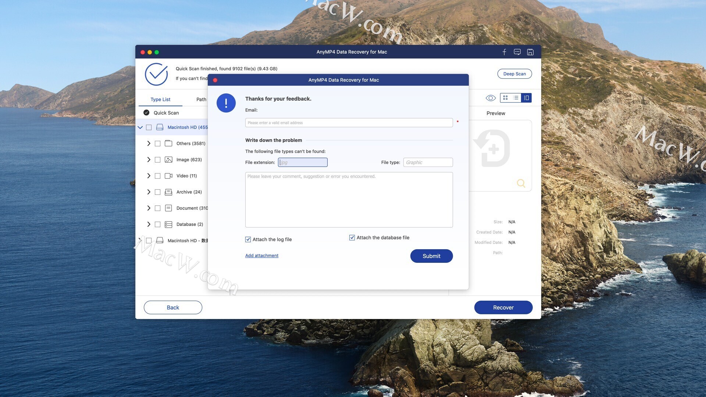Viewport: 706px width, 397px height.
Task: Check the Others (3581) checkbox
Action: click(x=158, y=143)
